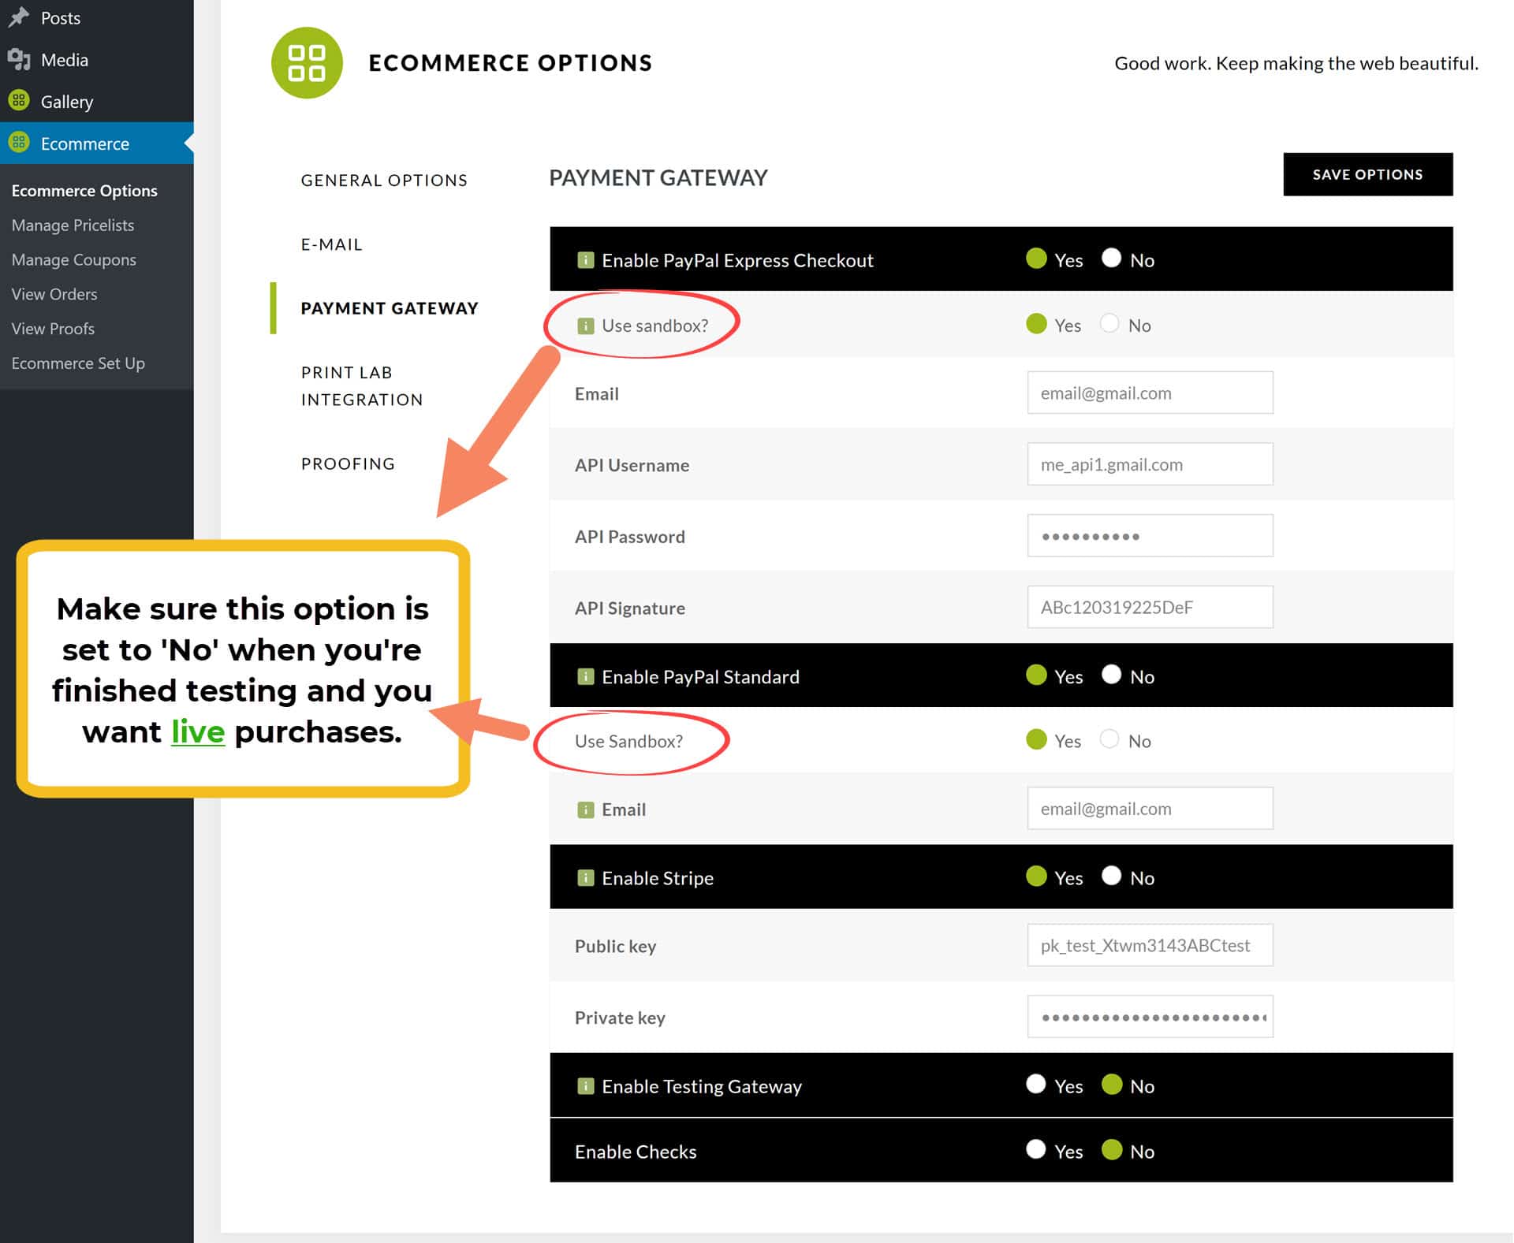Screen dimensions: 1514x1243
Task: Click the green Ecommerce Options logo
Action: (x=308, y=62)
